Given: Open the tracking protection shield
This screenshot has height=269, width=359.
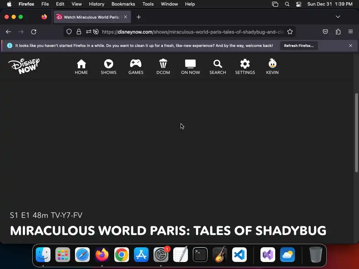Looking at the screenshot, I should coord(69,32).
